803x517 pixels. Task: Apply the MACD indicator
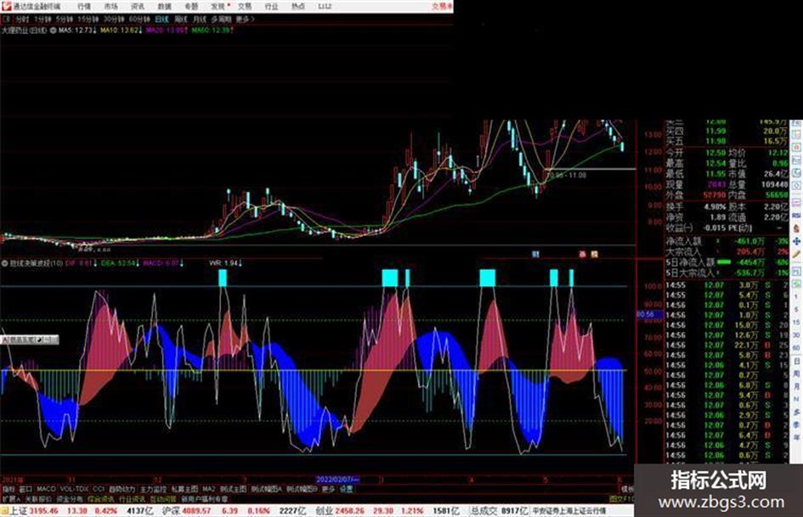point(46,489)
